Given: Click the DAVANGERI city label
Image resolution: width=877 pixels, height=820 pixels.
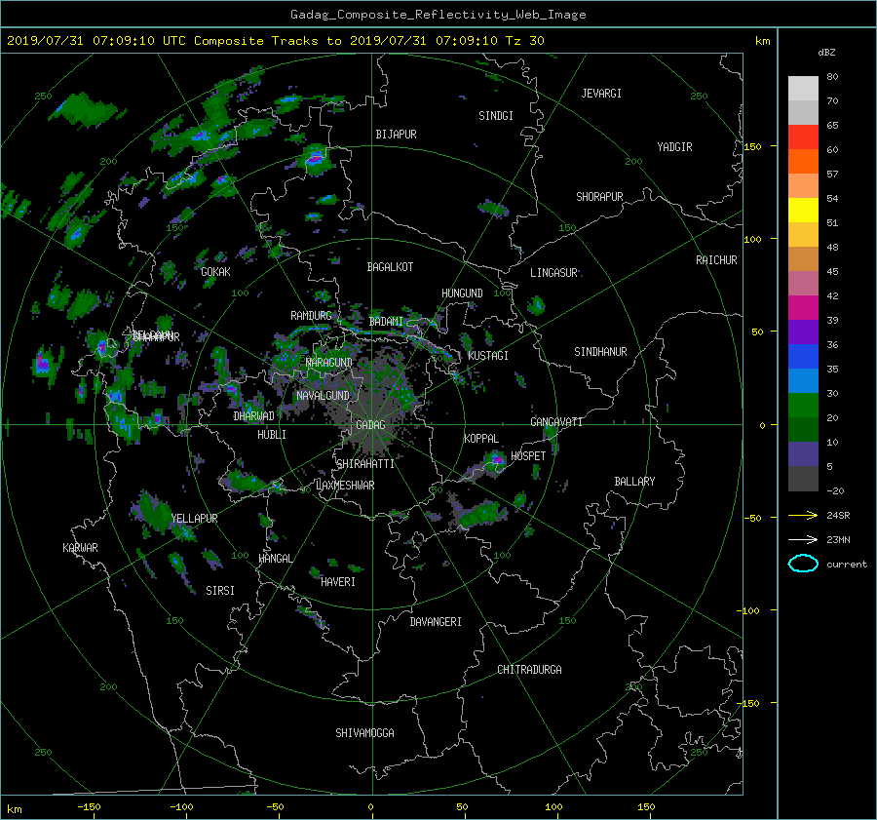Looking at the screenshot, I should pyautogui.click(x=436, y=622).
